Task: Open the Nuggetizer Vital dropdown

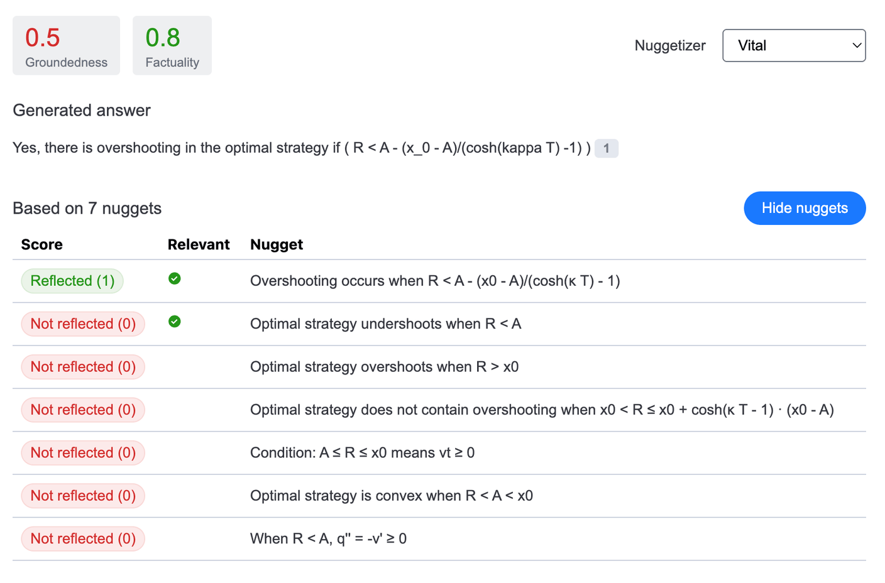Action: [x=793, y=46]
